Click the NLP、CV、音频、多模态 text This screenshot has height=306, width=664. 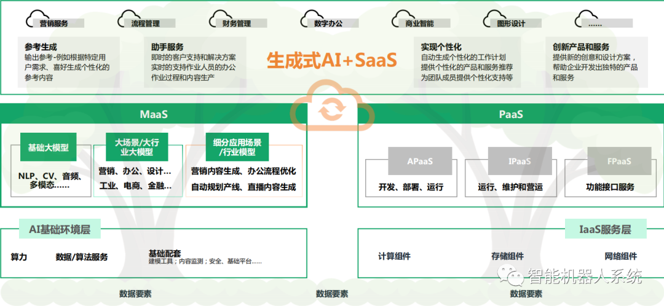tap(50, 181)
